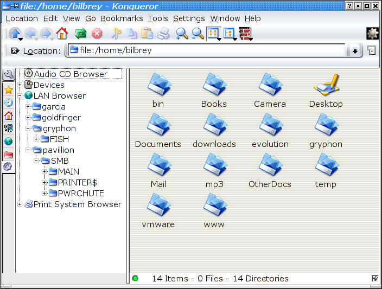382x289 pixels.
Task: Click the Go button beside the location bar
Action: [372, 50]
